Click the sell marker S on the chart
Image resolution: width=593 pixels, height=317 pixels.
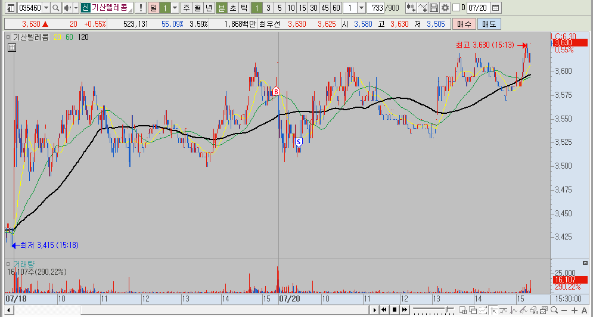tap(299, 142)
